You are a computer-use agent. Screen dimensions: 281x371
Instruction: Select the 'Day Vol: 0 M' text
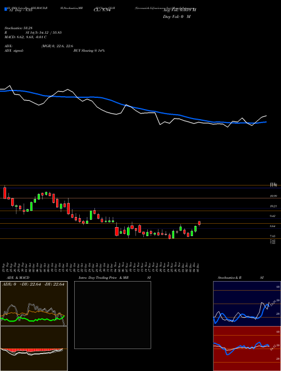click(x=176, y=17)
